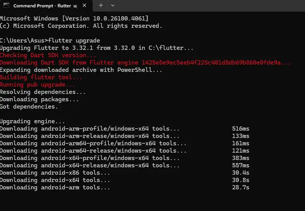This screenshot has height=211, width=305.
Task: Open a new terminal tab with plus
Action: pyautogui.click(x=101, y=5)
